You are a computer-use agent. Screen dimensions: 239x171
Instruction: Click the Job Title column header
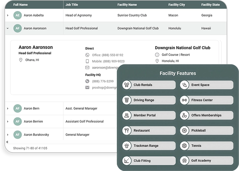(72, 5)
